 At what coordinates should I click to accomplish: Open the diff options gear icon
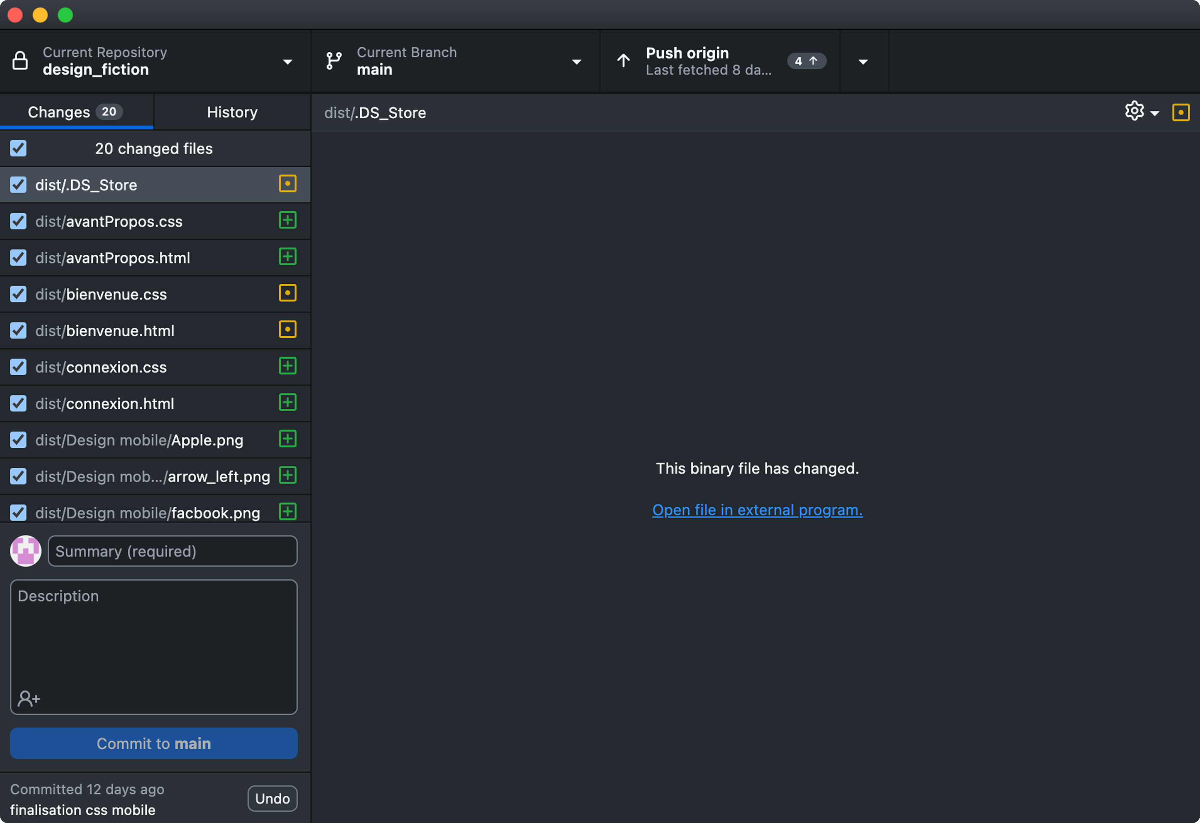(x=1134, y=111)
